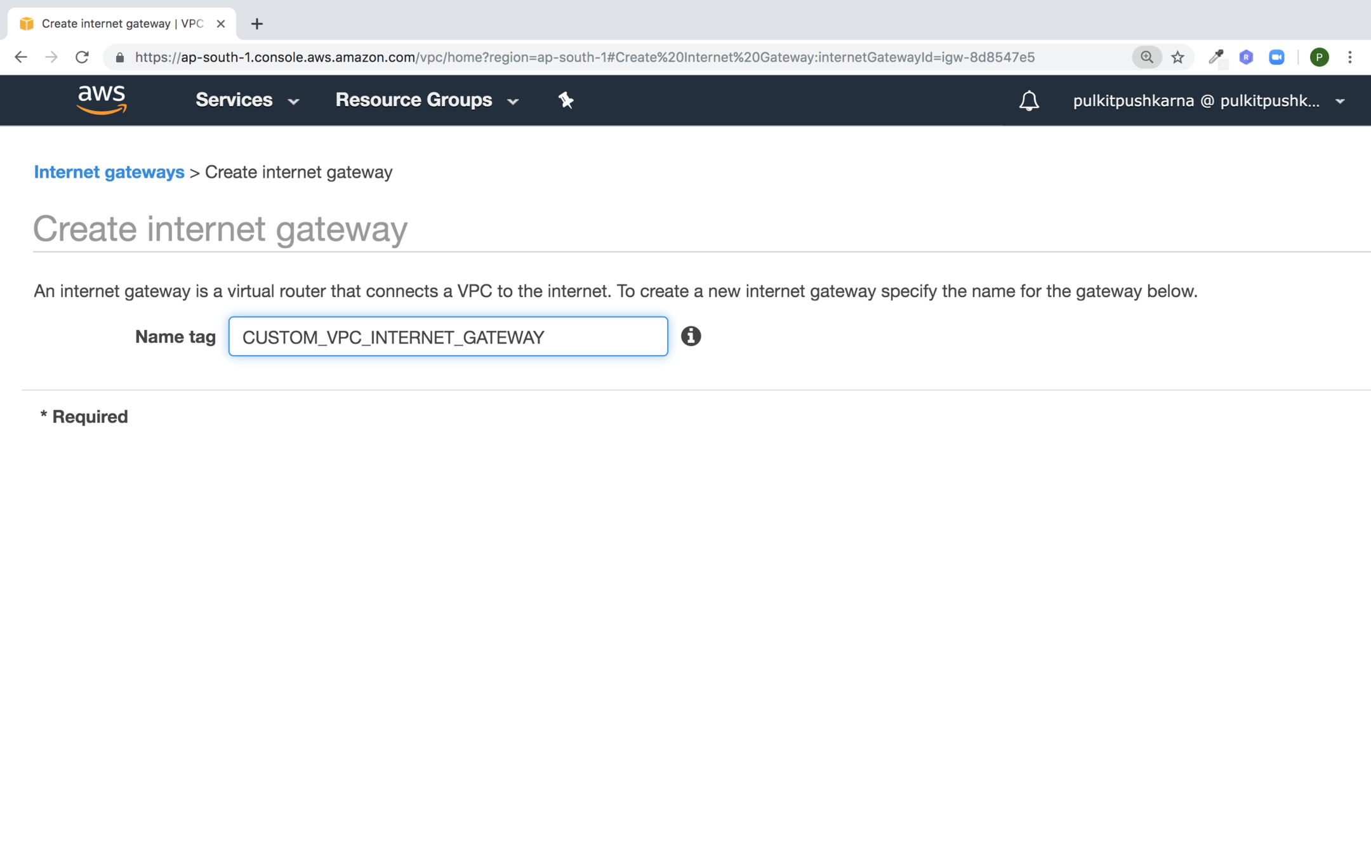
Task: Click the 'Create internet gateway' page heading
Action: point(220,229)
